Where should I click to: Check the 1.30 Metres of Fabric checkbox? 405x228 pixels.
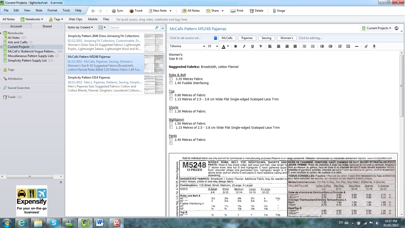[x=171, y=111]
